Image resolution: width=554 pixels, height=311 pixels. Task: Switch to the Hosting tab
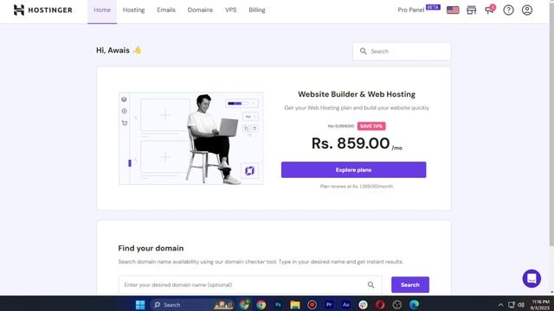click(x=133, y=10)
